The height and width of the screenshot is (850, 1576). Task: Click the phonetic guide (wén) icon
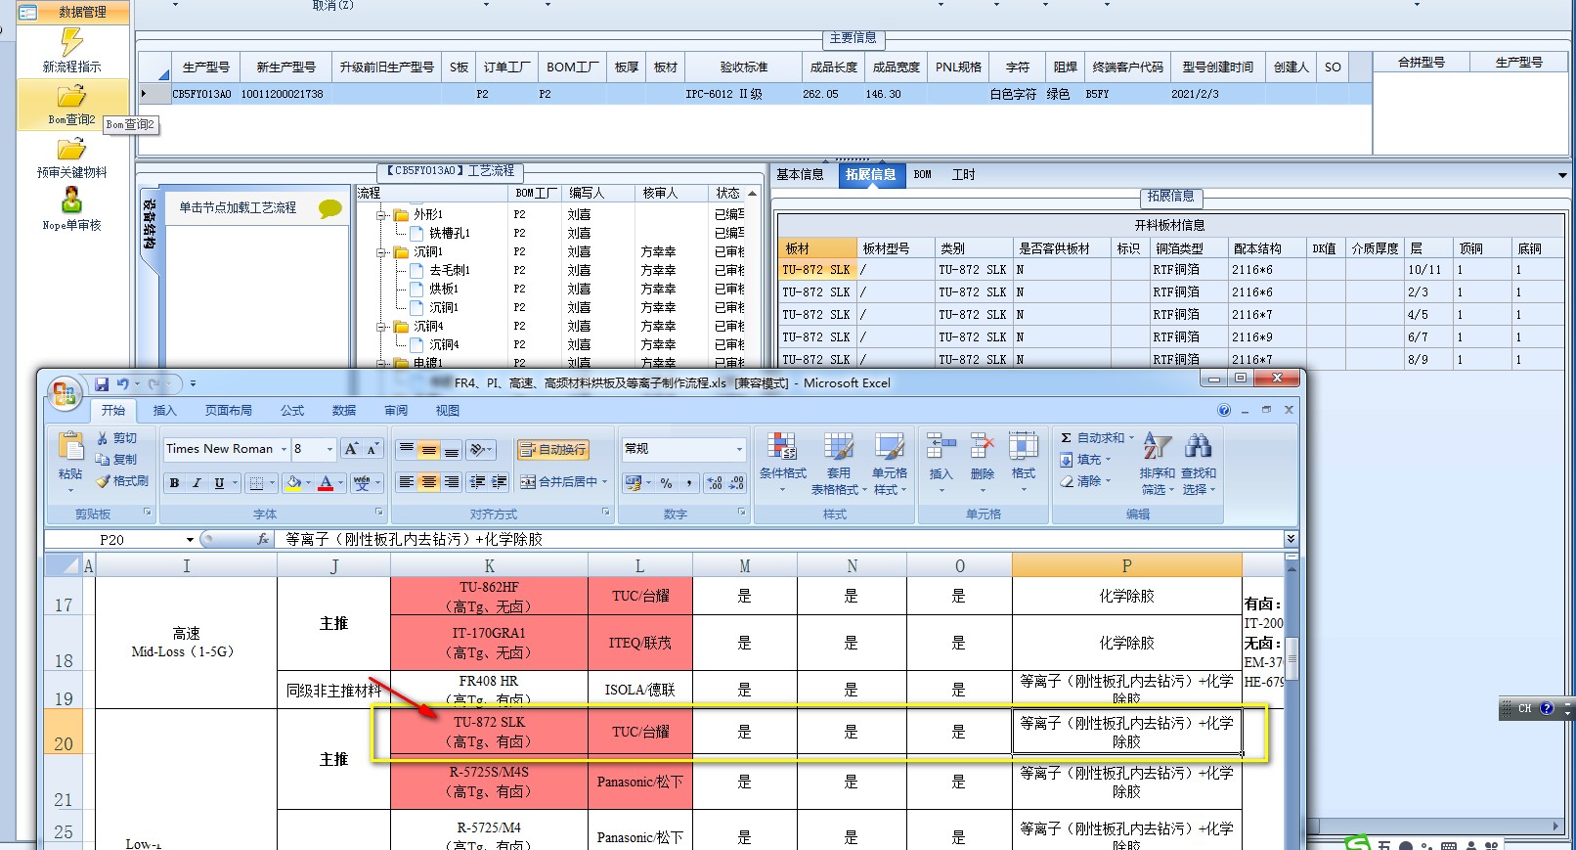[361, 482]
